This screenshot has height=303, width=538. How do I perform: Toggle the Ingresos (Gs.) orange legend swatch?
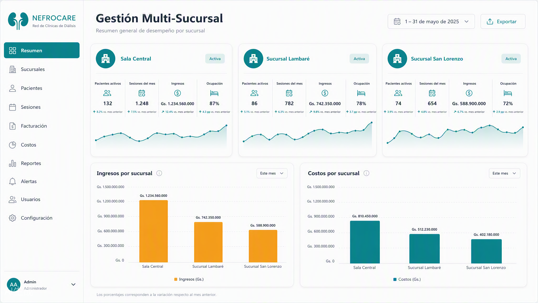coord(176,279)
